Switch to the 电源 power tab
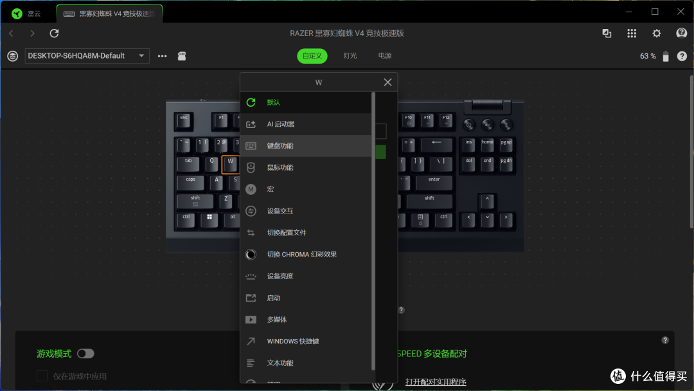The width and height of the screenshot is (694, 391). [x=385, y=56]
